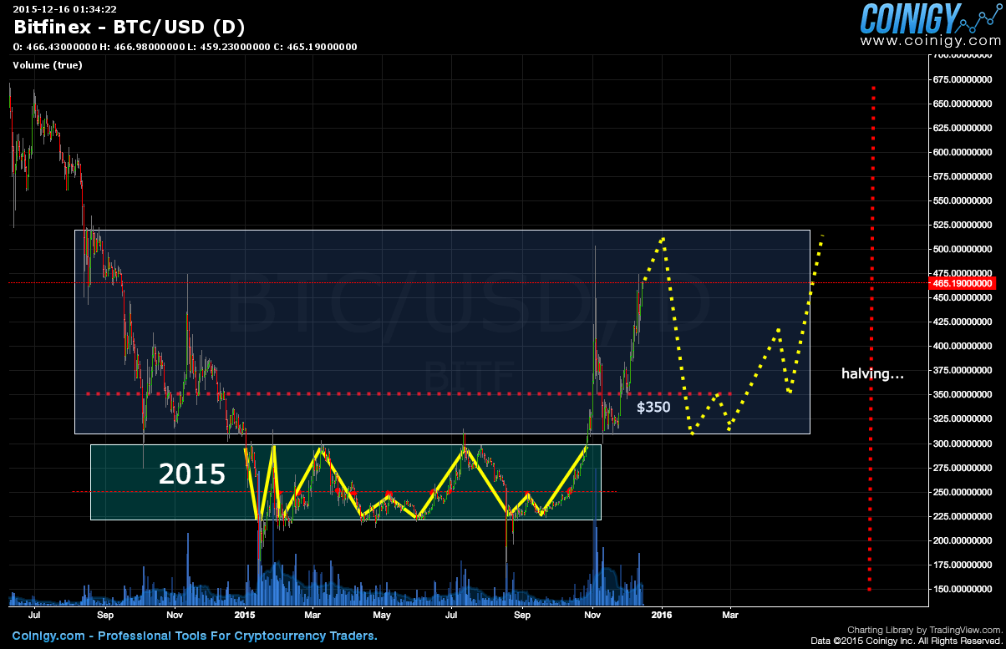Click the Mar time label following 2016
The height and width of the screenshot is (649, 1006).
coord(730,615)
